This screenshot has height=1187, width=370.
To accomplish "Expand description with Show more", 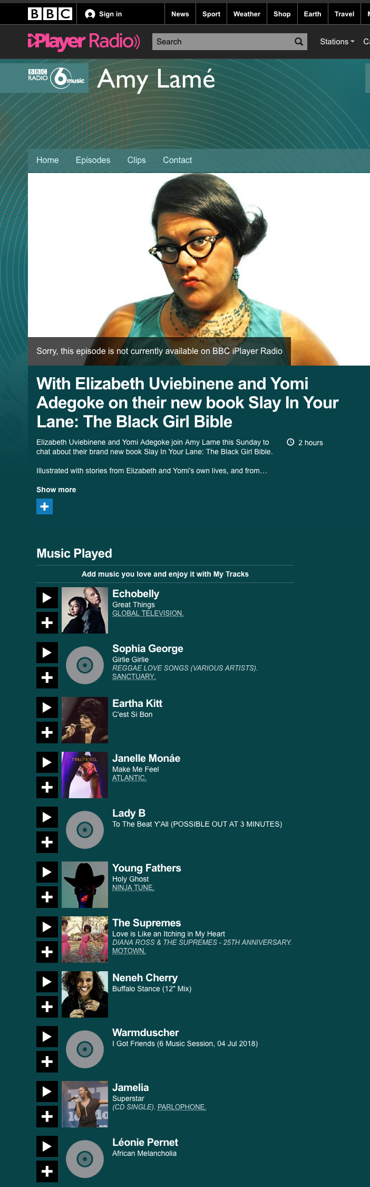I will click(x=56, y=490).
